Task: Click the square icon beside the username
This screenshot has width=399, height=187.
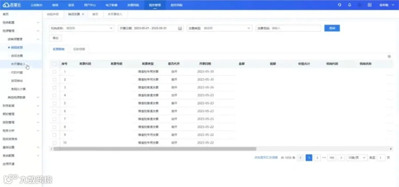Action: pos(370,5)
